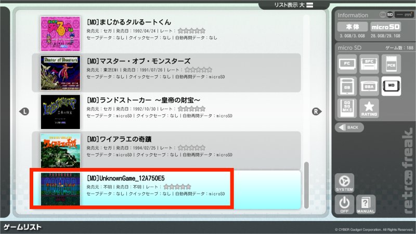Click the BACK button

coord(349,127)
